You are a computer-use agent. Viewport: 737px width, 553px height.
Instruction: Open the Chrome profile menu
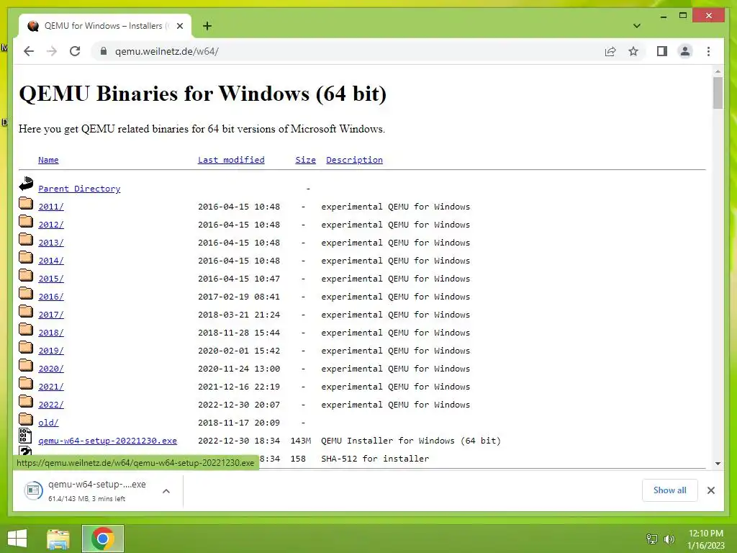(x=685, y=51)
